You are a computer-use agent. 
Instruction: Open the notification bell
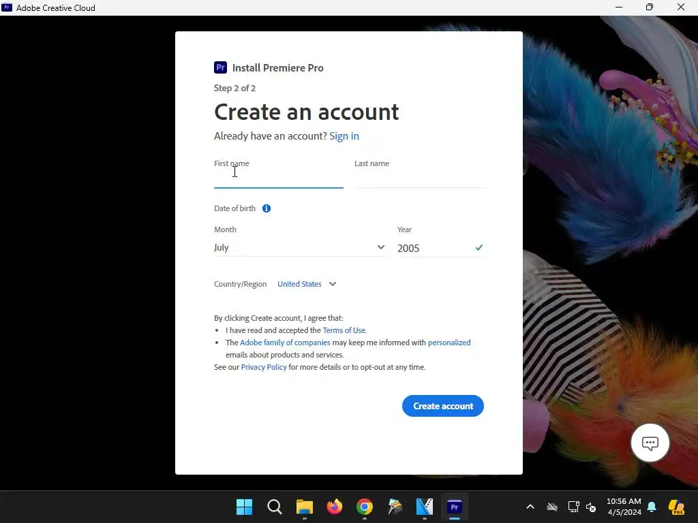tap(652, 507)
